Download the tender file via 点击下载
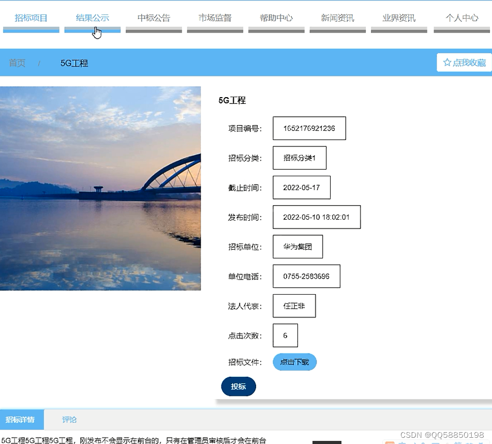Screen dimensions: 492x444 pos(294,362)
